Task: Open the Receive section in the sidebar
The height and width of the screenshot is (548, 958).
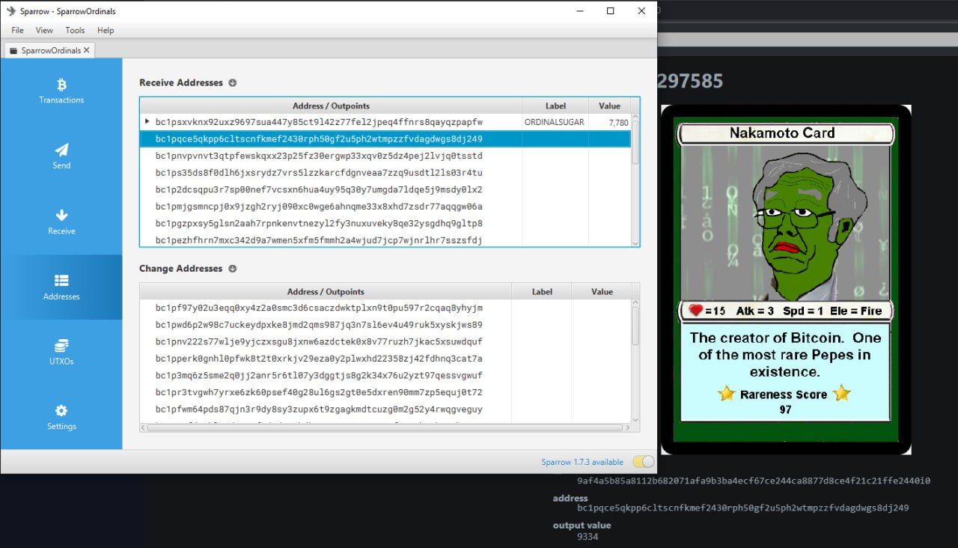Action: point(61,222)
